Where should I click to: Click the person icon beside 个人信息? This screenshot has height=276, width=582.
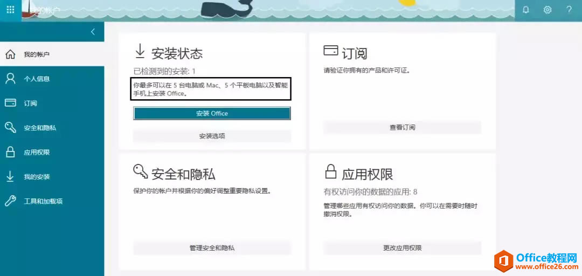(10, 79)
